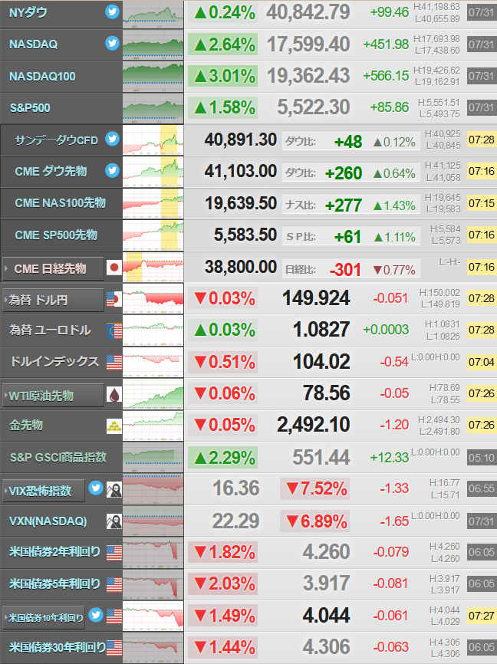The height and width of the screenshot is (664, 497).
Task: Click the Twitter icon beside CME ダウ先物
Action: tap(112, 170)
